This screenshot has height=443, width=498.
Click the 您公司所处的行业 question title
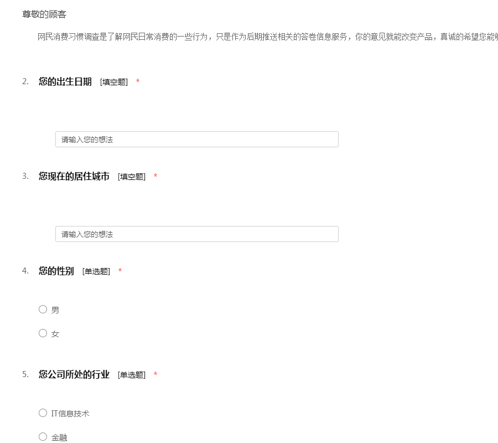pyautogui.click(x=74, y=375)
